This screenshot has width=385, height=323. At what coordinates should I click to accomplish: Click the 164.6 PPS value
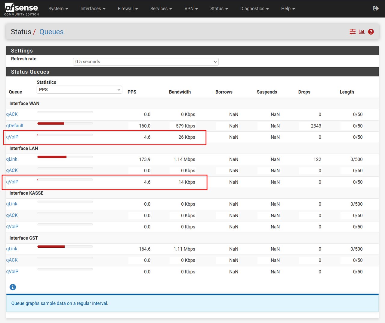pos(145,249)
